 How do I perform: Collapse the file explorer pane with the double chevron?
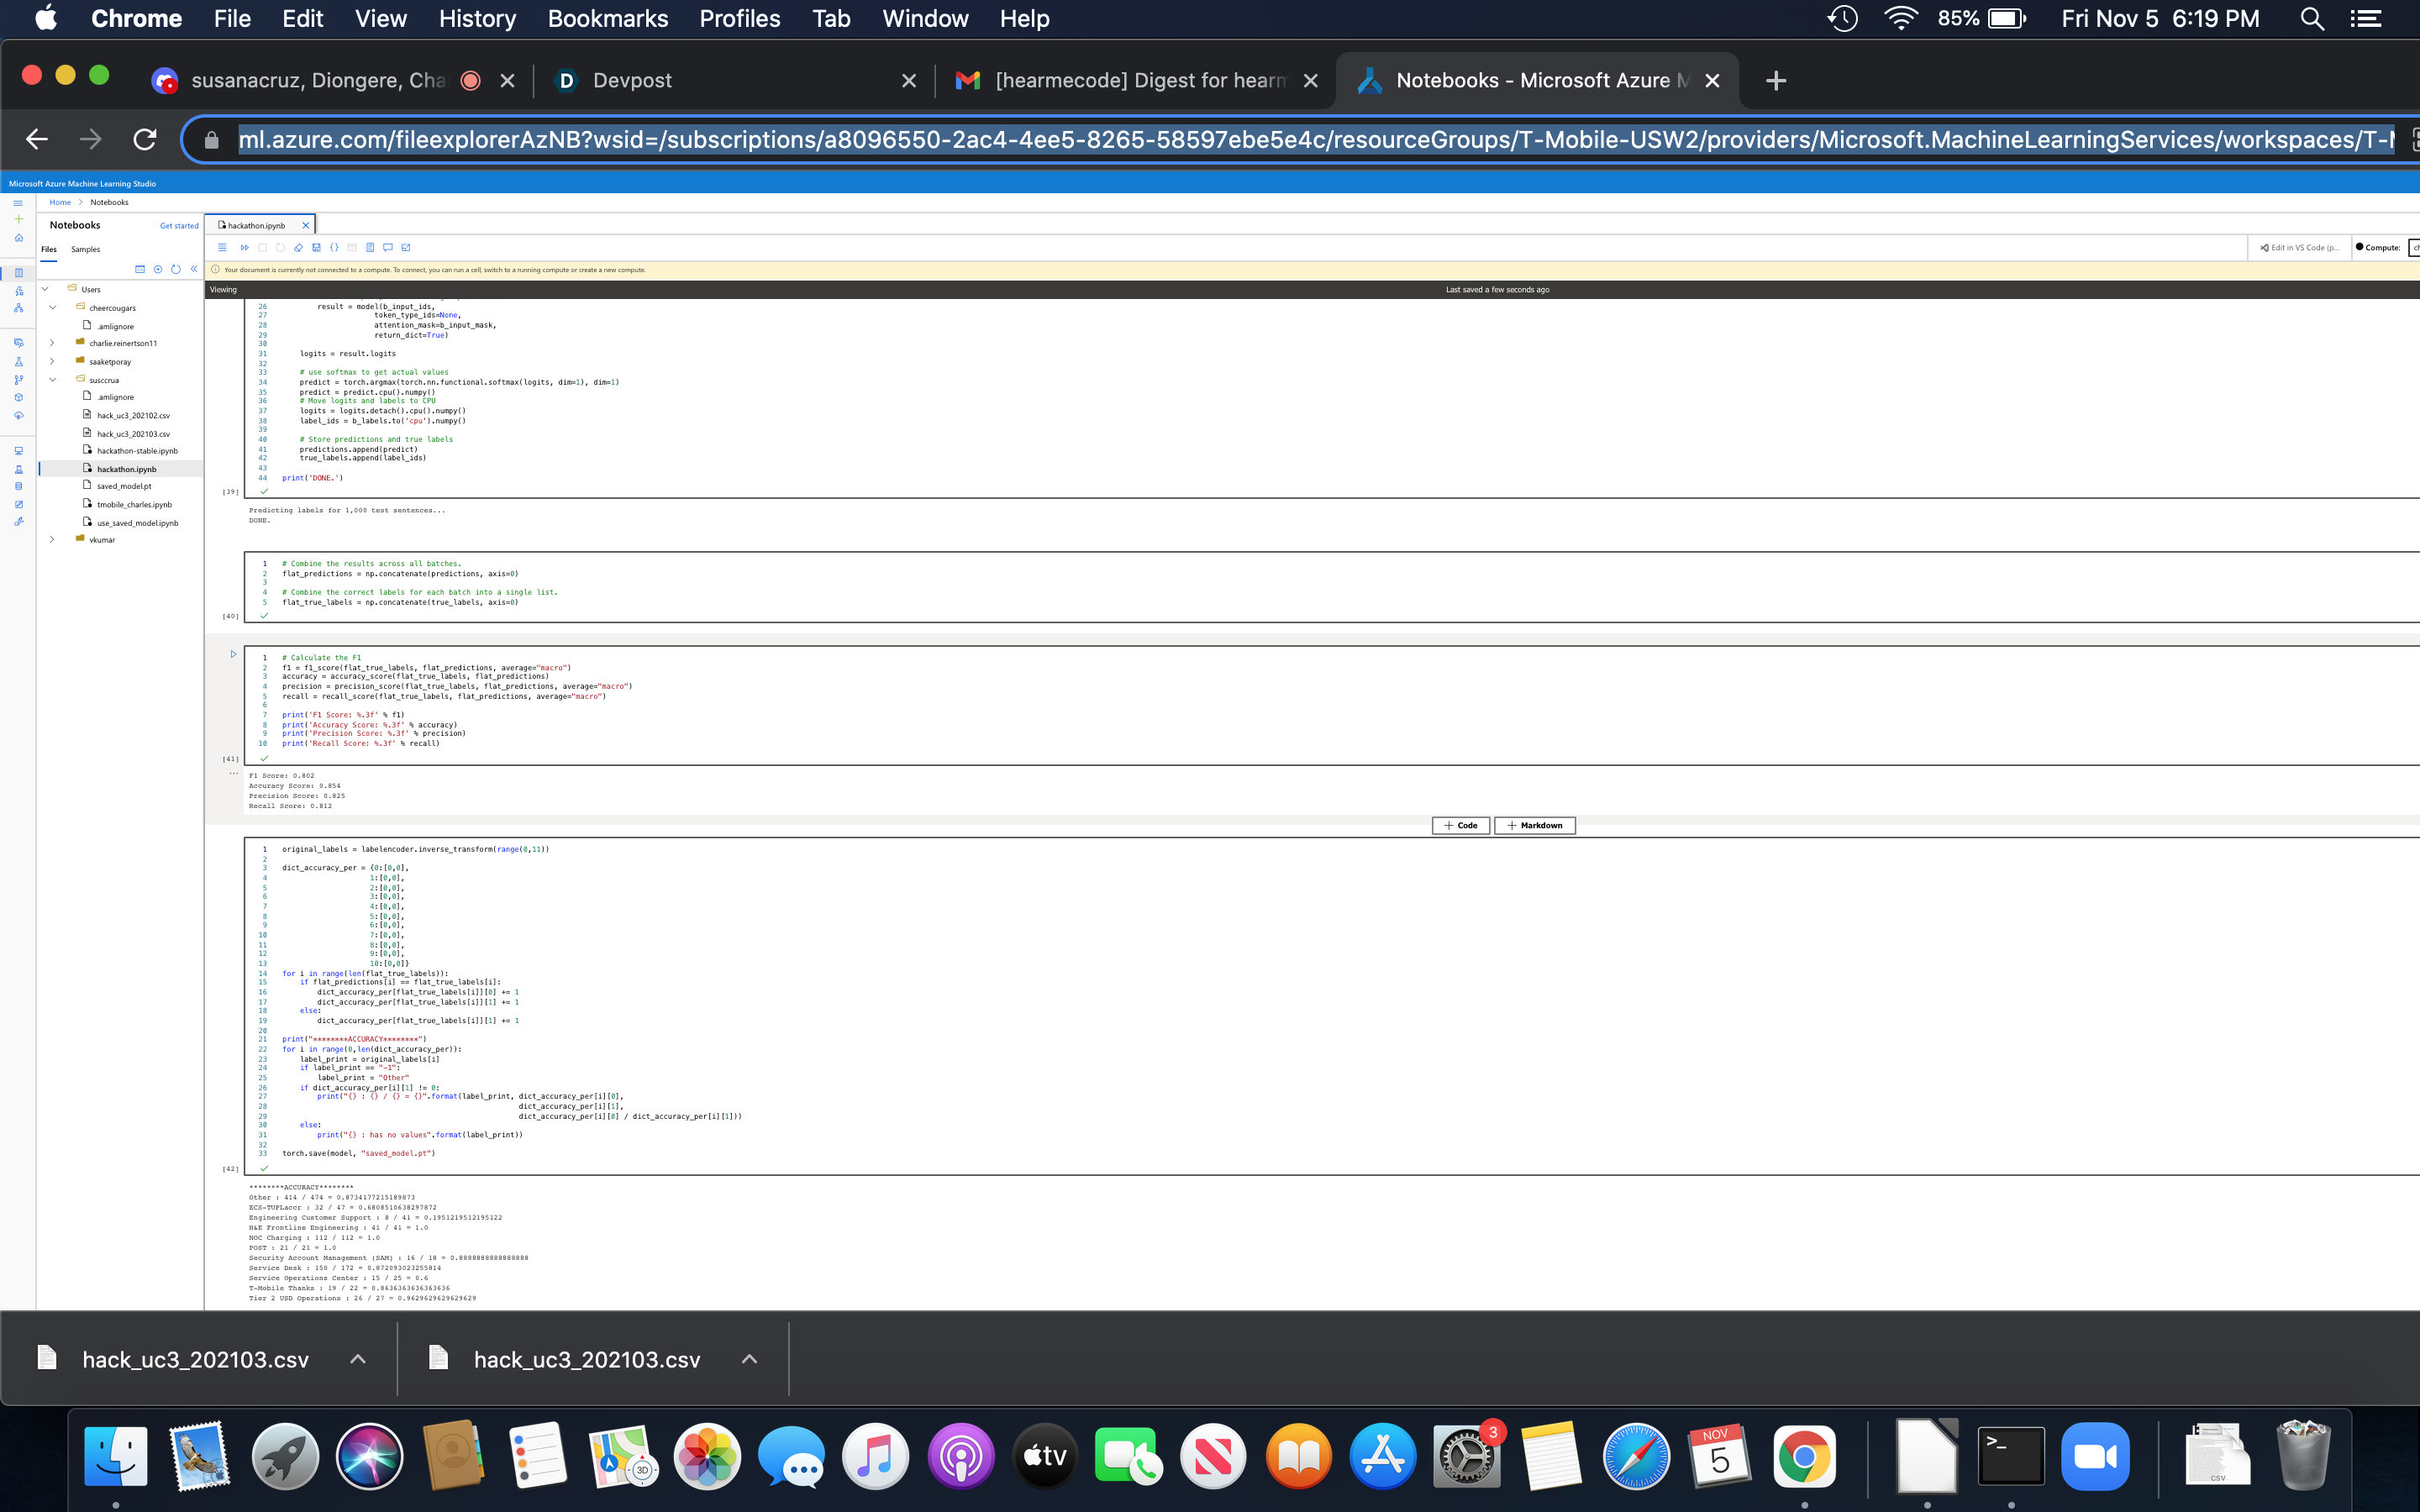194,269
